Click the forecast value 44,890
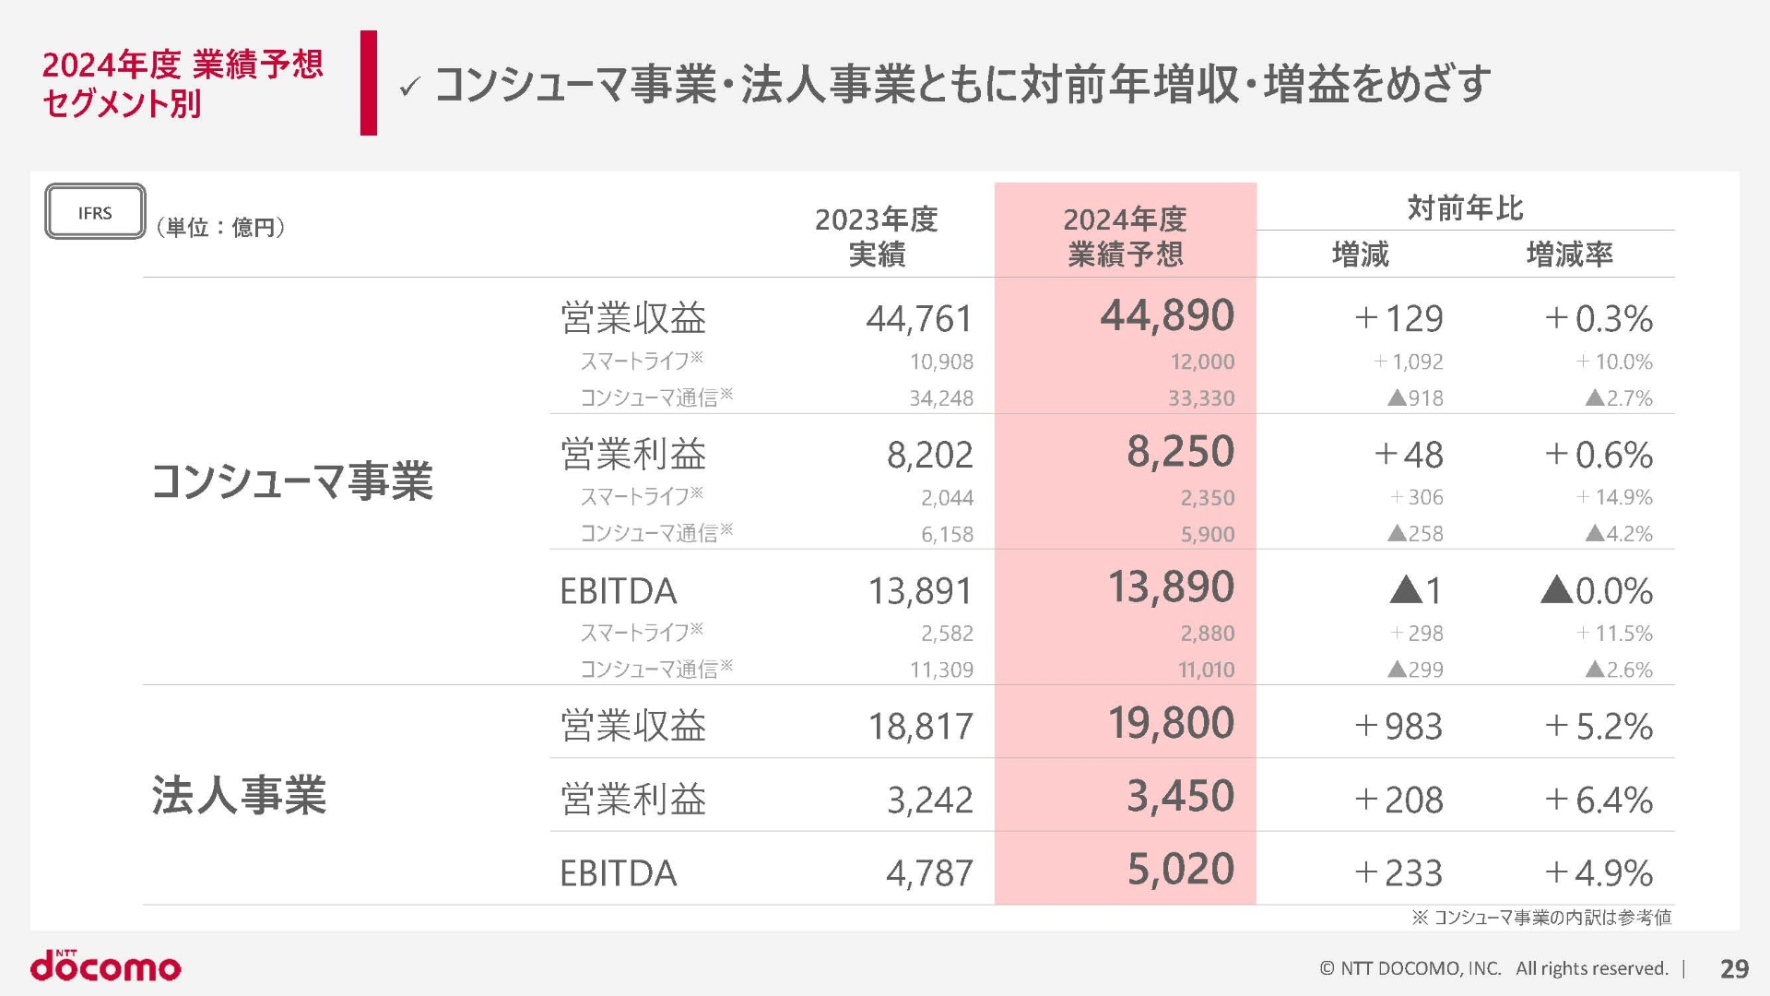The height and width of the screenshot is (996, 1770). [x=1166, y=316]
